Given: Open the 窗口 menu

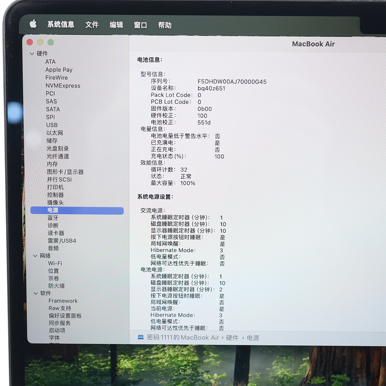Looking at the screenshot, I should point(140,25).
